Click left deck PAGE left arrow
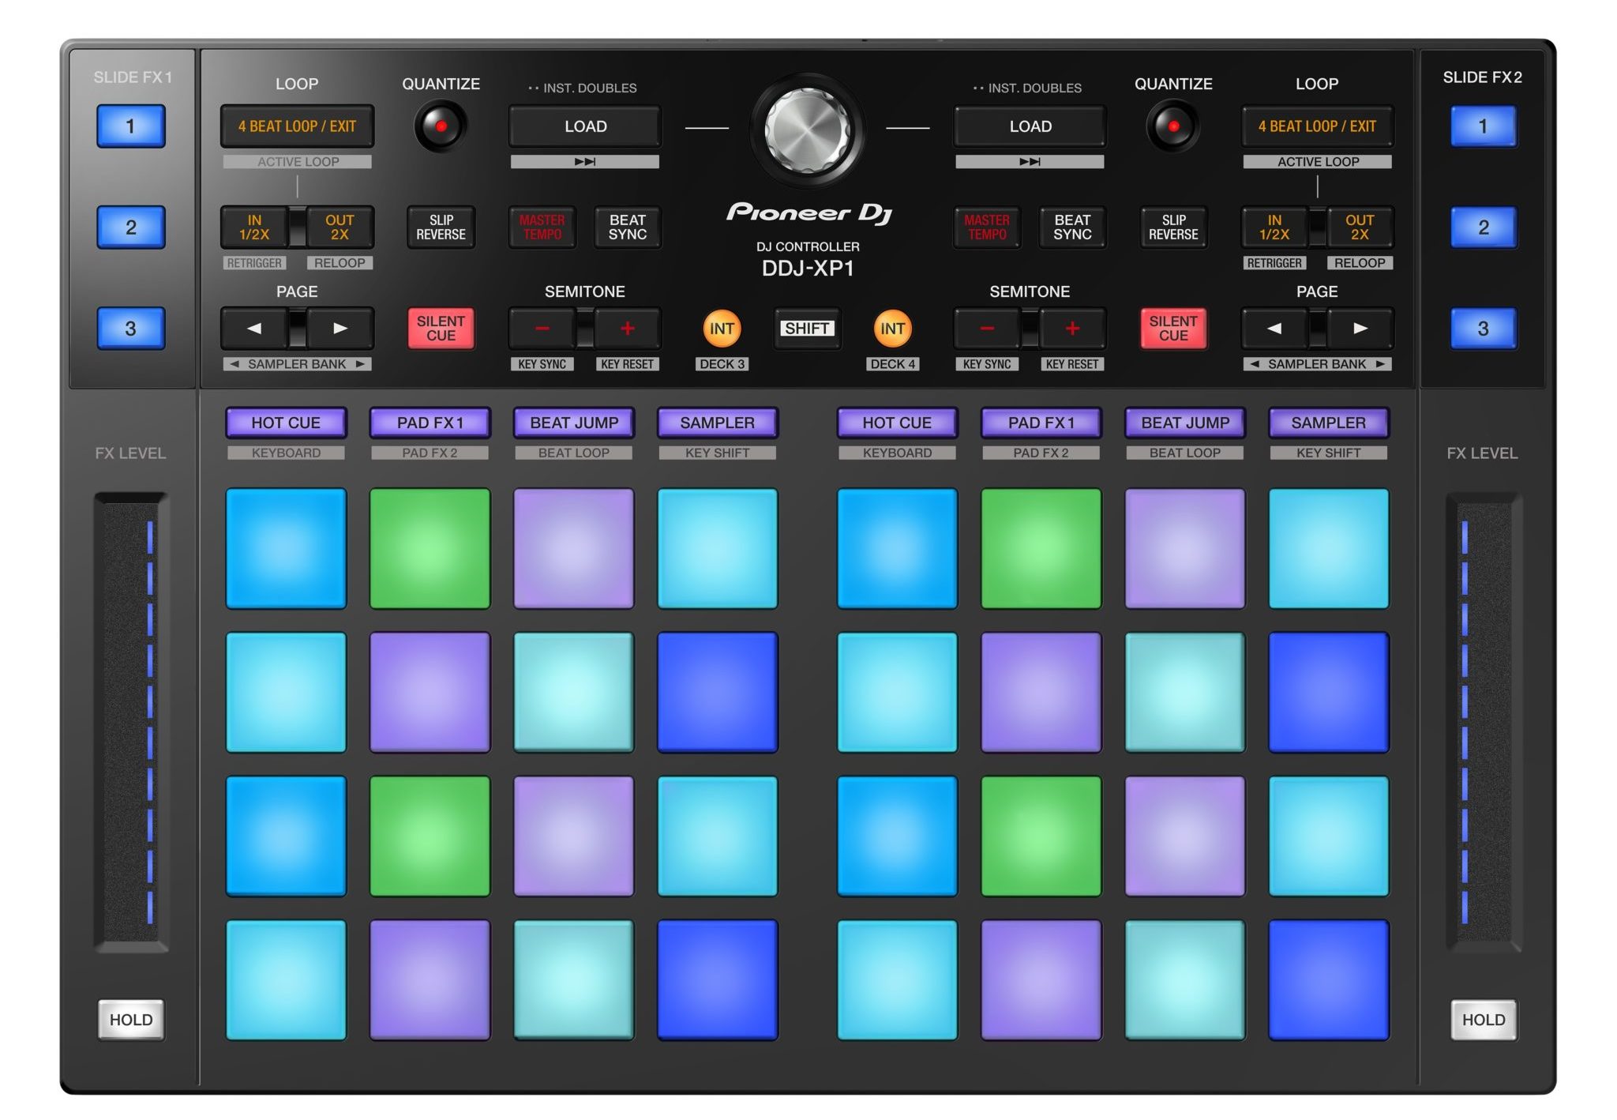This screenshot has height=1120, width=1617. coord(254,329)
